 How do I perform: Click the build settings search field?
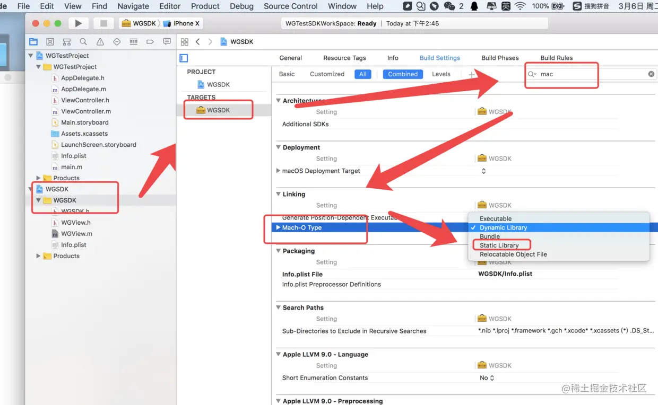pyautogui.click(x=591, y=74)
